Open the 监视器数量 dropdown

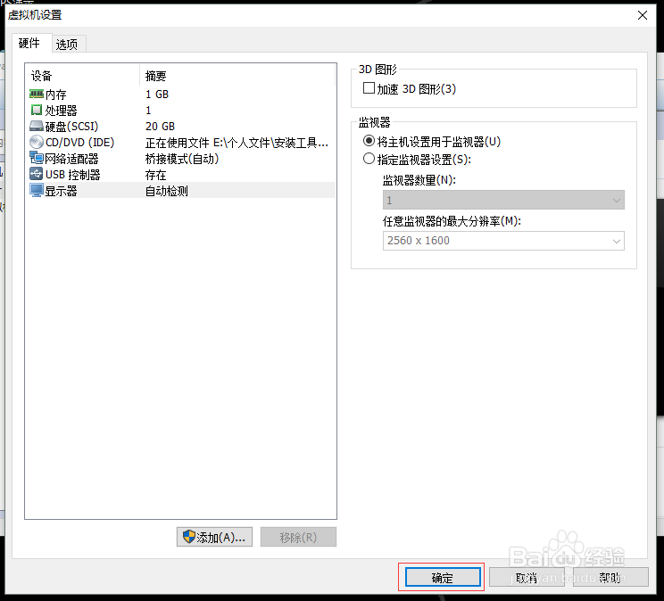(503, 200)
